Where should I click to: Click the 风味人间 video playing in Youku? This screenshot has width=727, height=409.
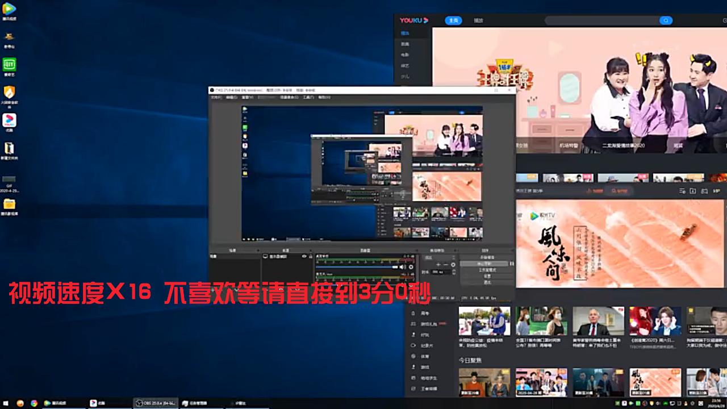pos(620,243)
